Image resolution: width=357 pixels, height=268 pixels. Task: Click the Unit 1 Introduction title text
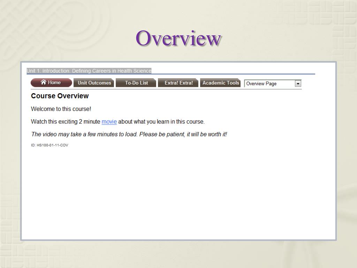89,71
